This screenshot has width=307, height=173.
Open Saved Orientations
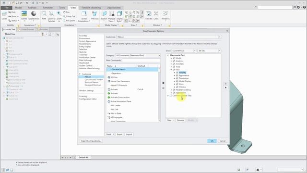(84, 16)
